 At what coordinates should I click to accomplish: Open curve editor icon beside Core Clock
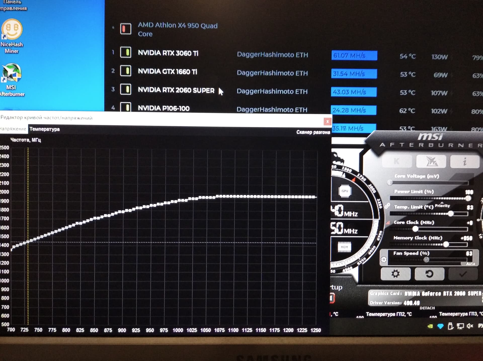coord(388,222)
